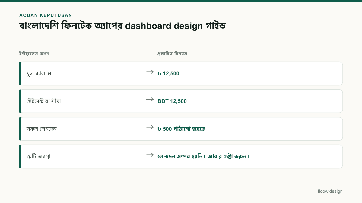Click the arrow icon in the স্টেটমেন্ট বা সীমা row
Image resolution: width=362 pixels, height=203 pixels.
click(150, 99)
